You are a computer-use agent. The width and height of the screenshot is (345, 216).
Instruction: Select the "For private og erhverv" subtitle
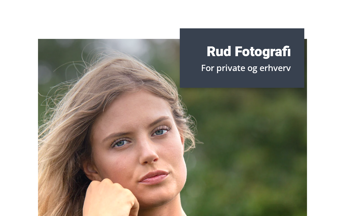pos(246,68)
